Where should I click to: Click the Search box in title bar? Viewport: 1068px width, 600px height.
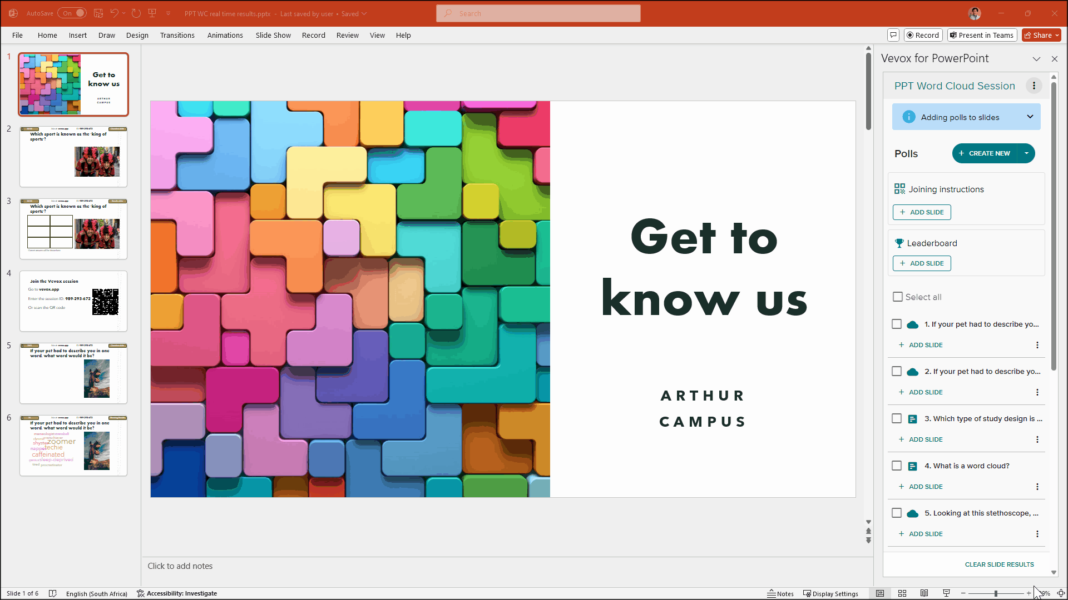click(x=538, y=13)
